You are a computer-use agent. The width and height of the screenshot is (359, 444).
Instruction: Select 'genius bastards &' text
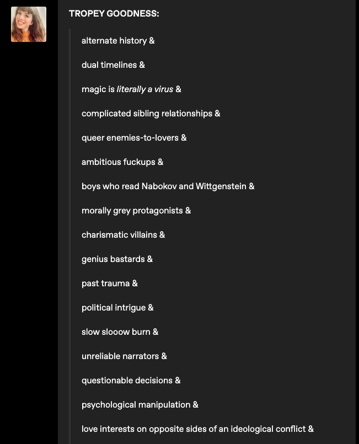tap(117, 259)
